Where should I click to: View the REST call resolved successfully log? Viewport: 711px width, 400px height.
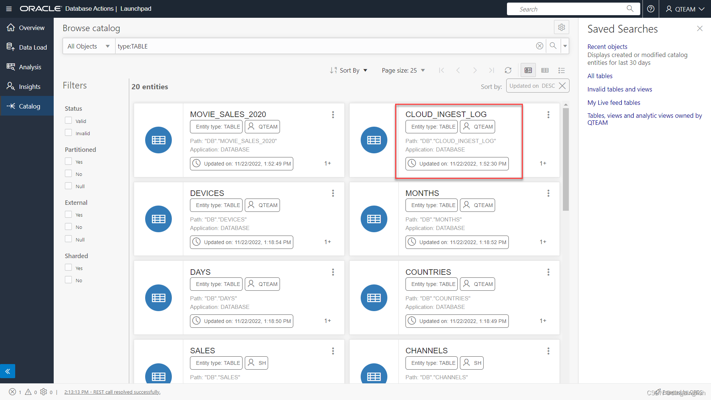pyautogui.click(x=113, y=391)
